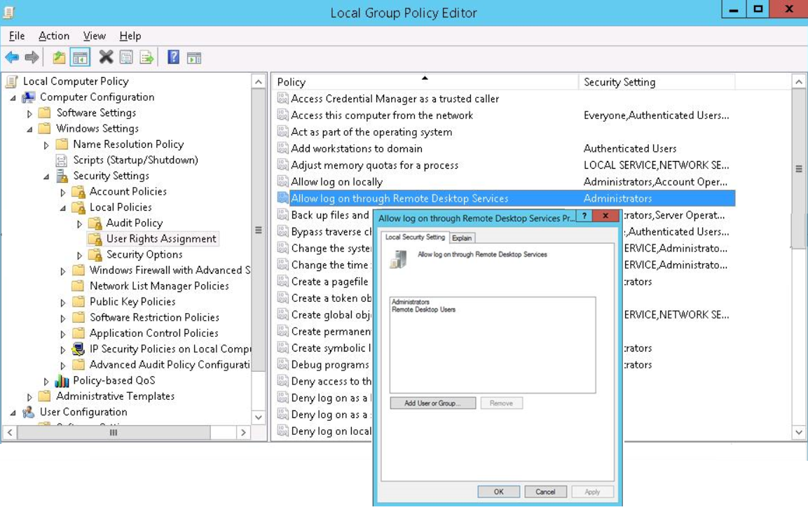
Task: Select Application Control Policies tree item
Action: (154, 333)
